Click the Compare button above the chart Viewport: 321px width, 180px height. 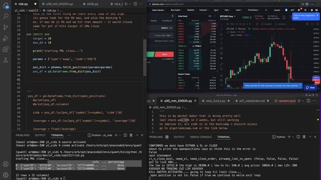click(x=266, y=24)
